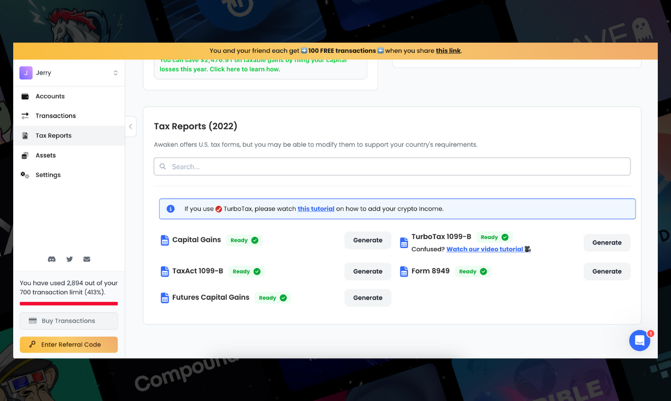Click the Buy Transactions button

pyautogui.click(x=69, y=321)
